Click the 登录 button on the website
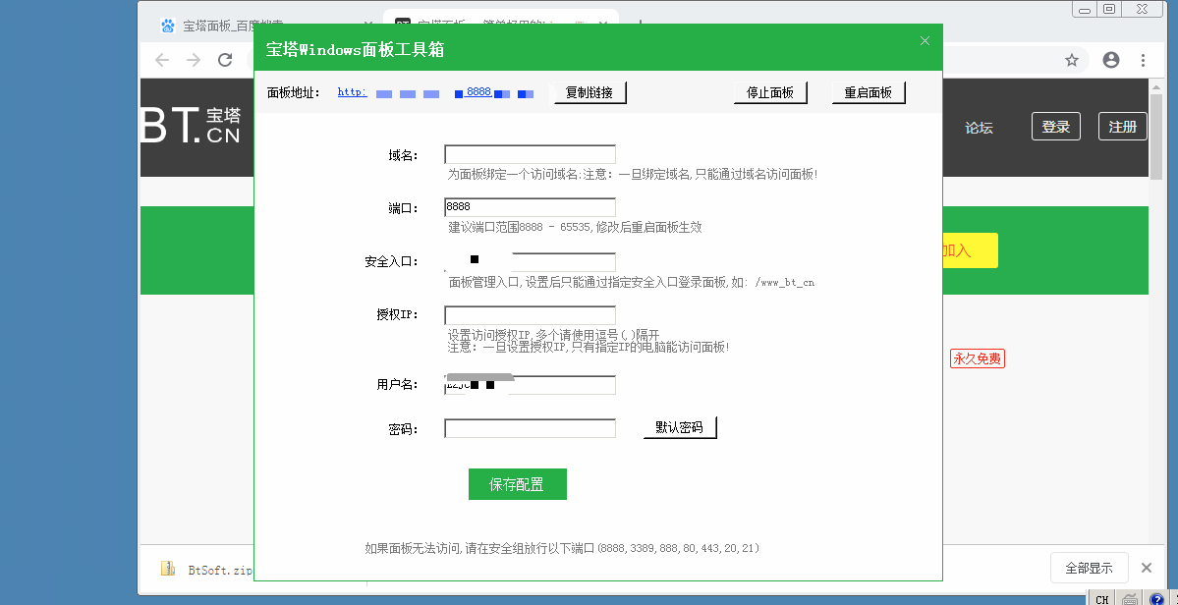The image size is (1178, 605). (1056, 126)
